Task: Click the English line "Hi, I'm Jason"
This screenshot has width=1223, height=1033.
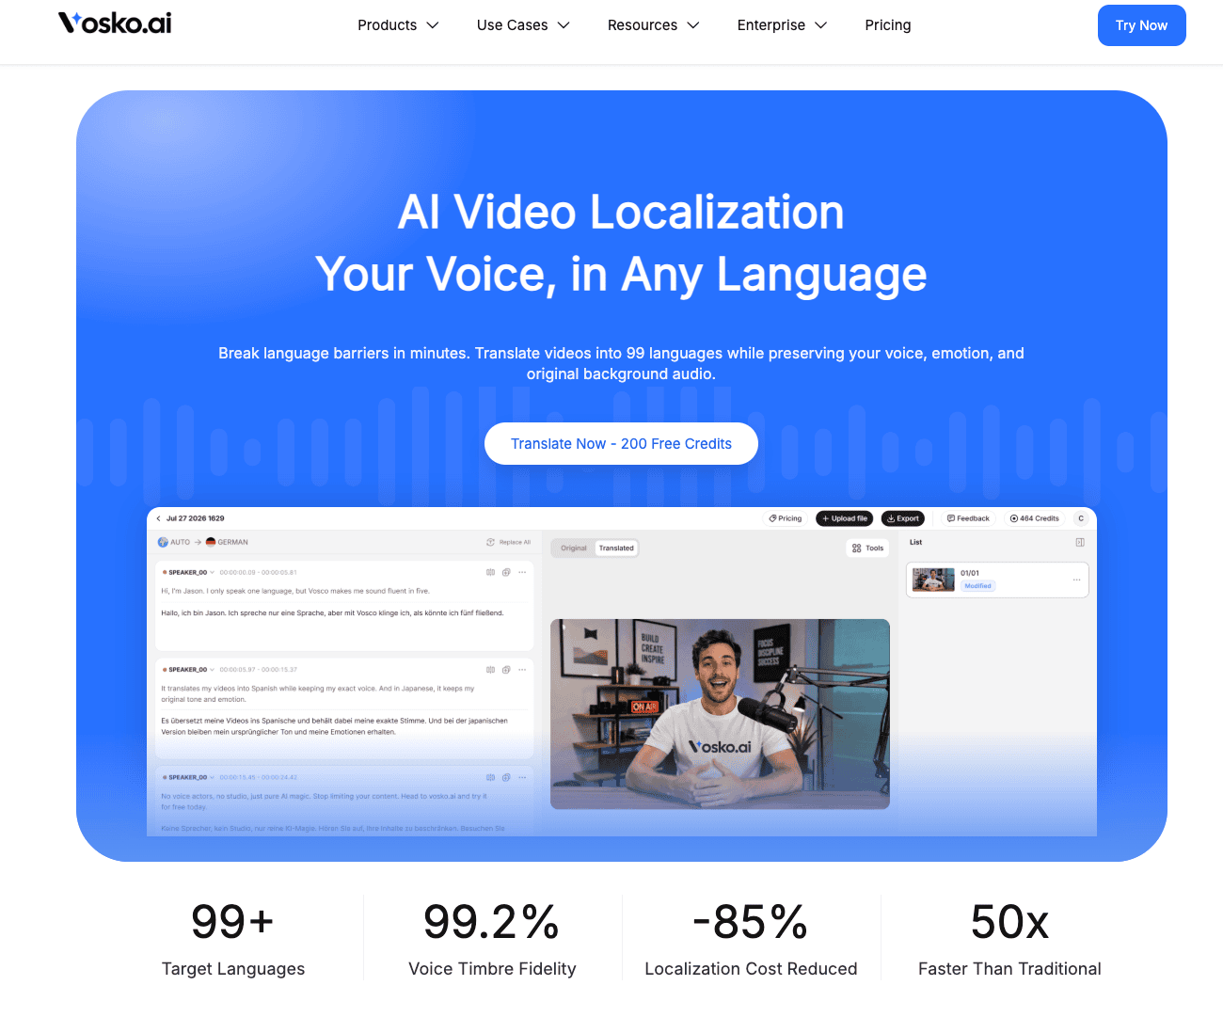Action: (x=294, y=591)
